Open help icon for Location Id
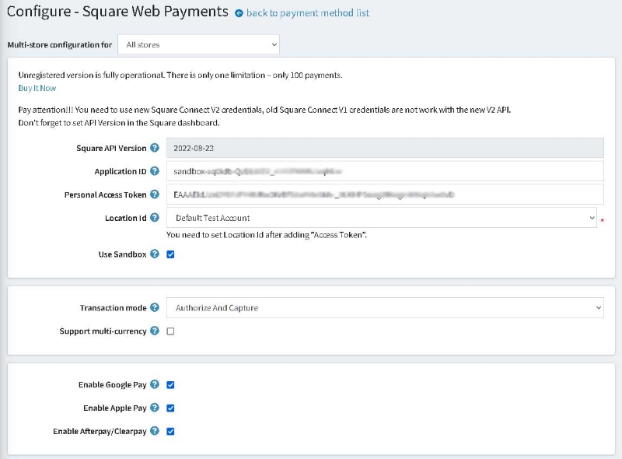 (155, 218)
